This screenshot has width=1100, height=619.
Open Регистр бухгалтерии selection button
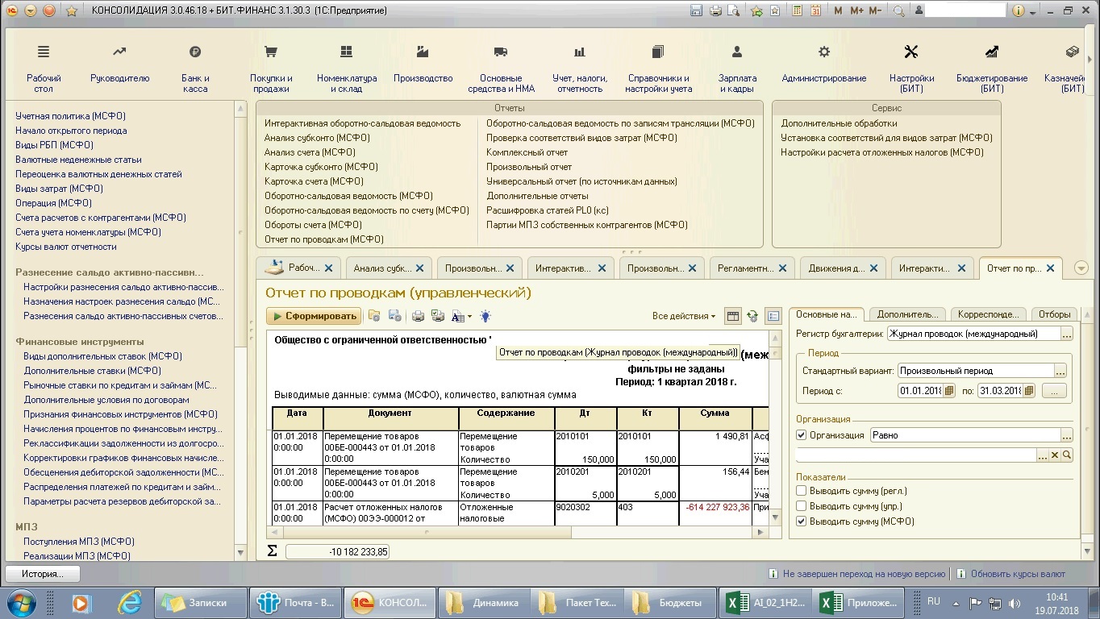click(x=1067, y=334)
